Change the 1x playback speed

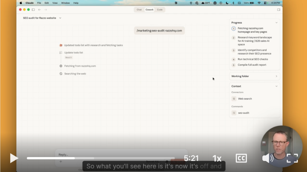point(217,158)
